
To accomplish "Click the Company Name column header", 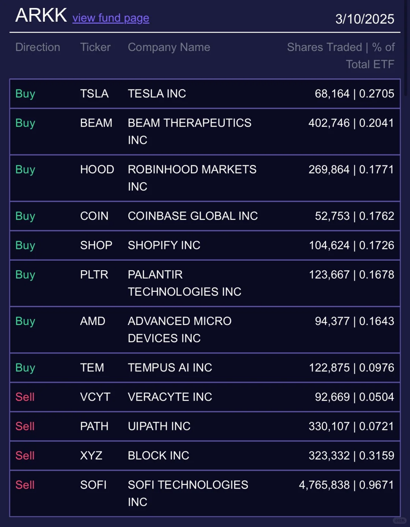I will tap(169, 47).
